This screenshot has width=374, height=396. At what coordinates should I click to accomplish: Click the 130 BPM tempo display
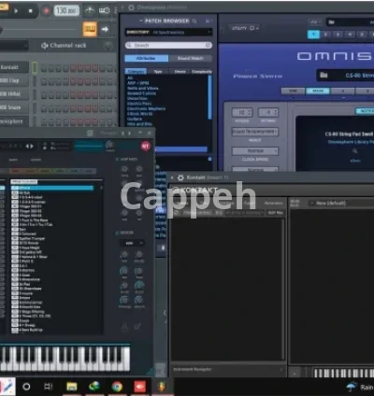(x=66, y=10)
